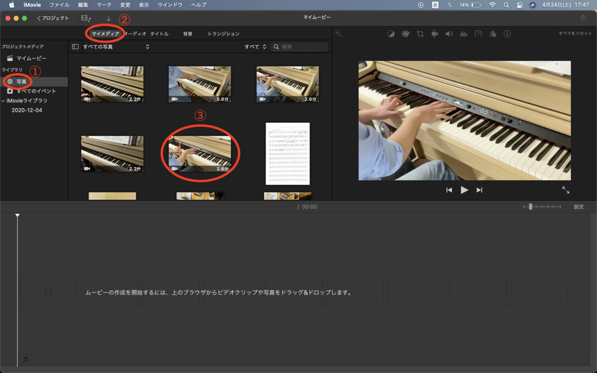The width and height of the screenshot is (597, 373).
Task: Open the すべて filter dropdown
Action: pos(255,47)
